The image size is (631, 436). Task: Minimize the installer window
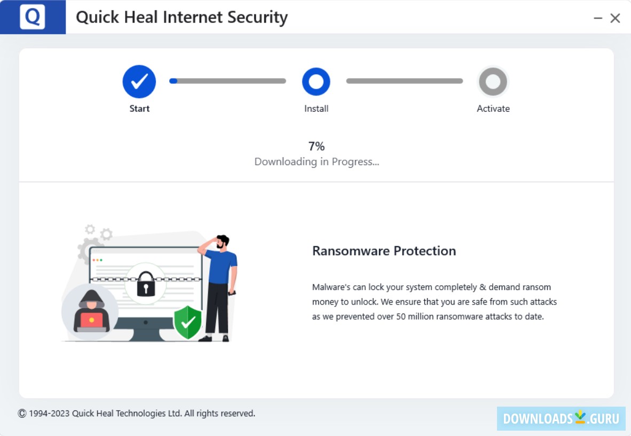pos(598,18)
